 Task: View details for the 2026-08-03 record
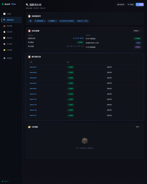pyautogui.click(x=109, y=89)
